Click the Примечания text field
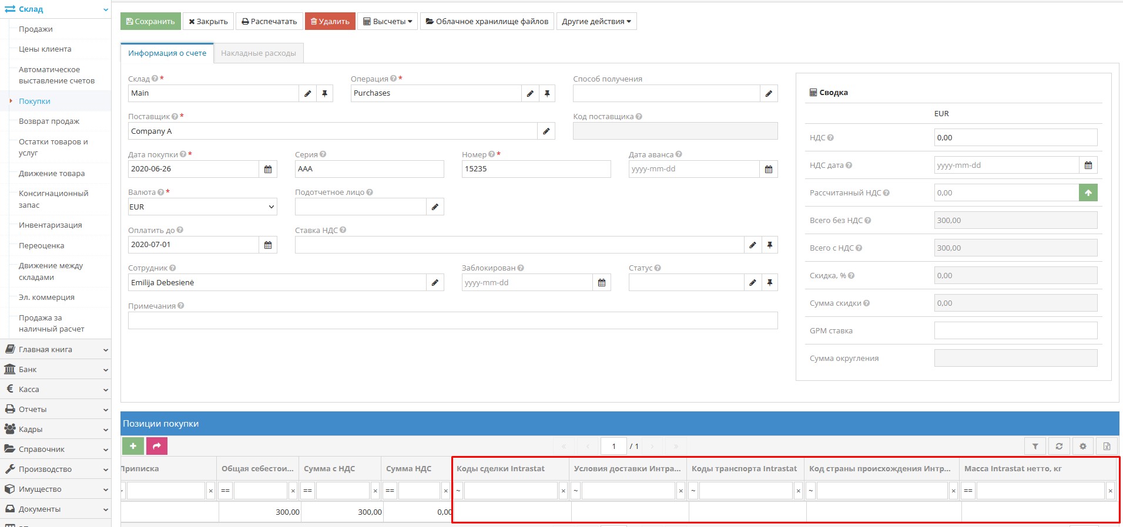1123x527 pixels. [452, 320]
